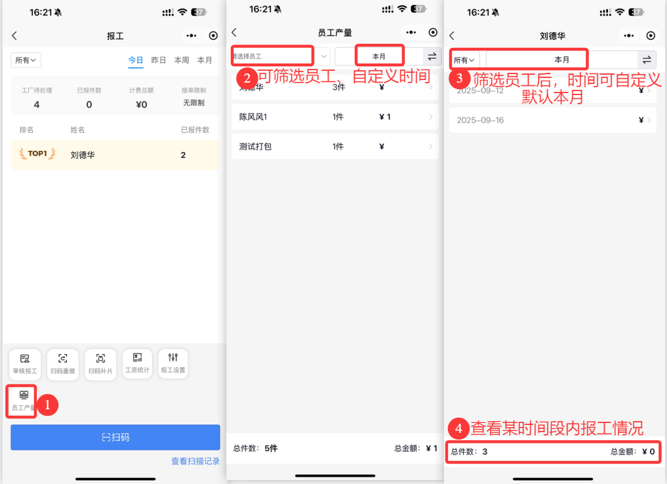Tap Wi-Fi icon on 员工产量 screen status bar

(402, 9)
